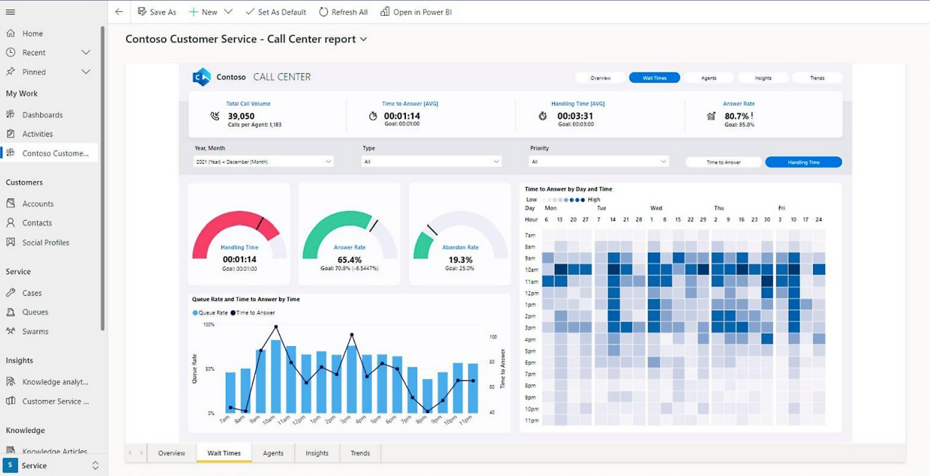Select the Contoso Customer sidebar entry
Screen dimensions: 932x476
49,153
